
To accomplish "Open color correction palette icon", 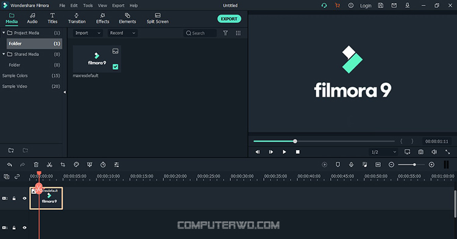I will pyautogui.click(x=76, y=165).
